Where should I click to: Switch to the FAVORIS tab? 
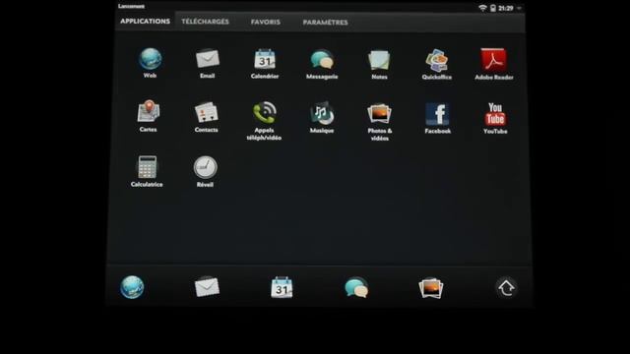266,22
